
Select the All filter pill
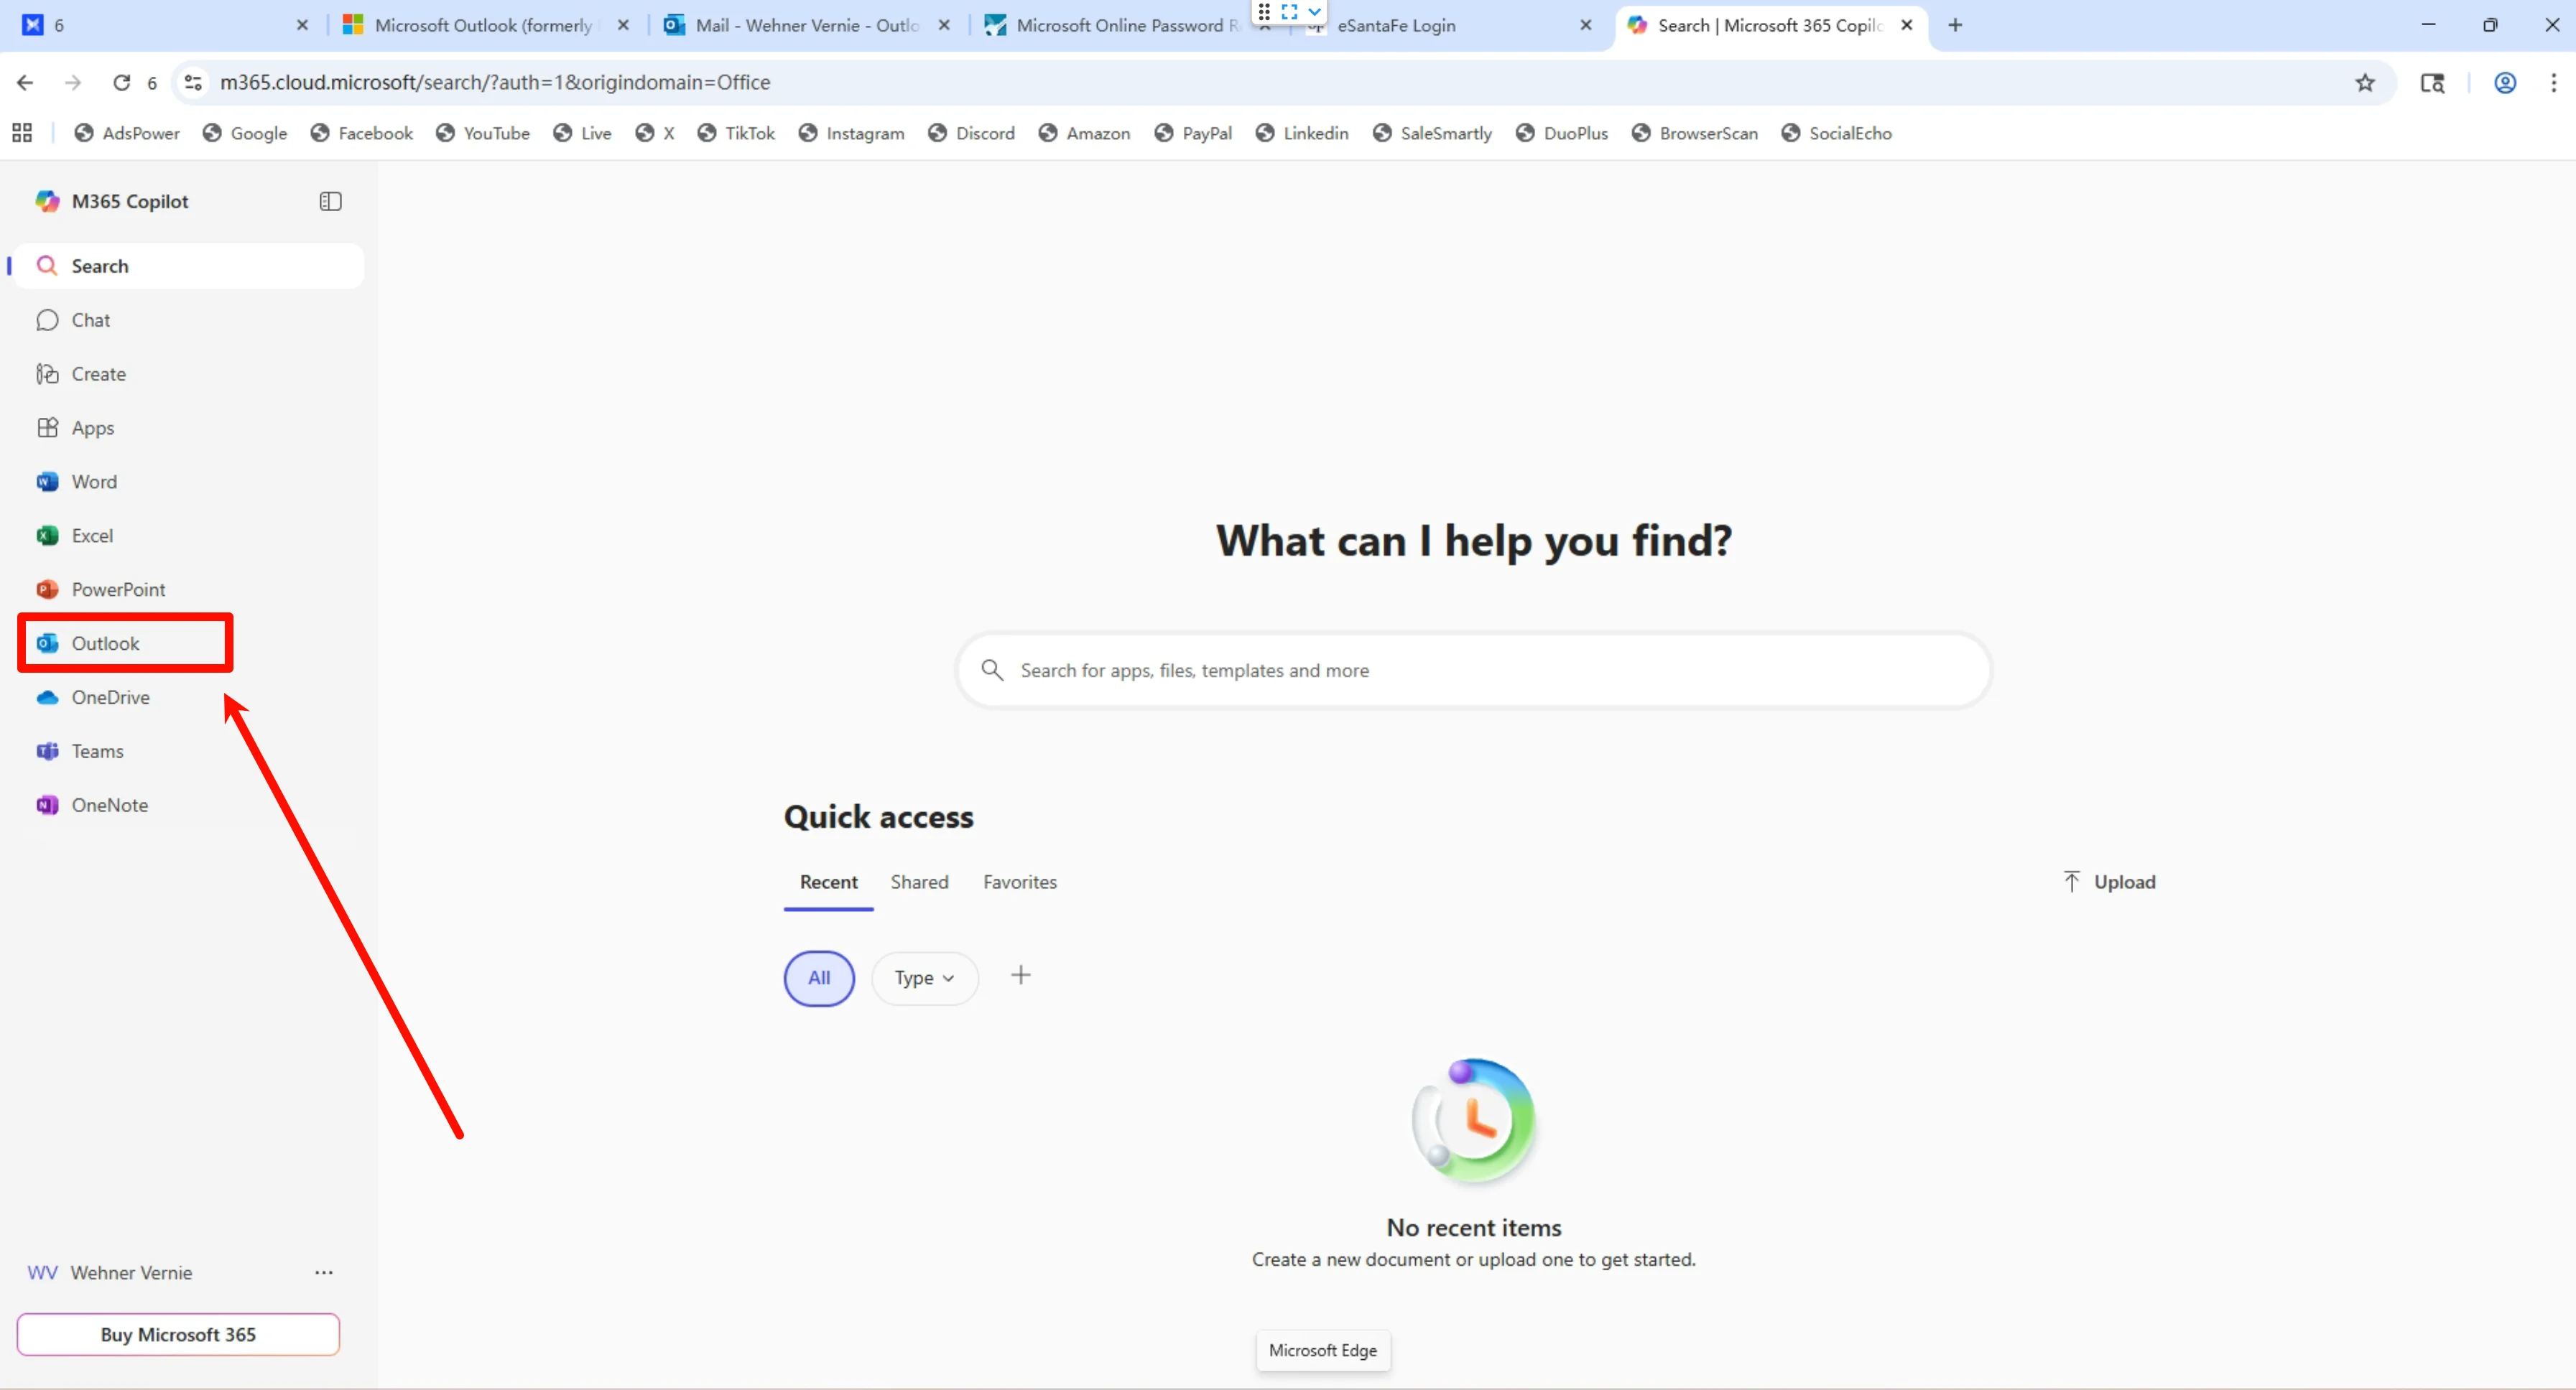click(x=819, y=979)
